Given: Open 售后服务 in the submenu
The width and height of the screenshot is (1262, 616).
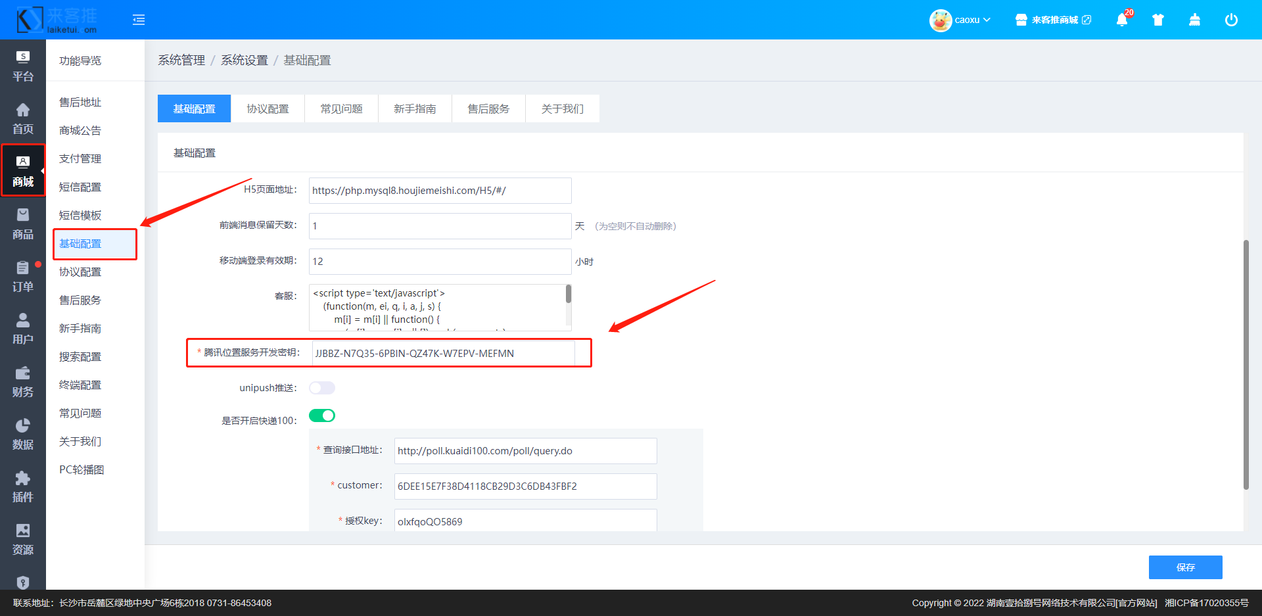Looking at the screenshot, I should [x=80, y=300].
